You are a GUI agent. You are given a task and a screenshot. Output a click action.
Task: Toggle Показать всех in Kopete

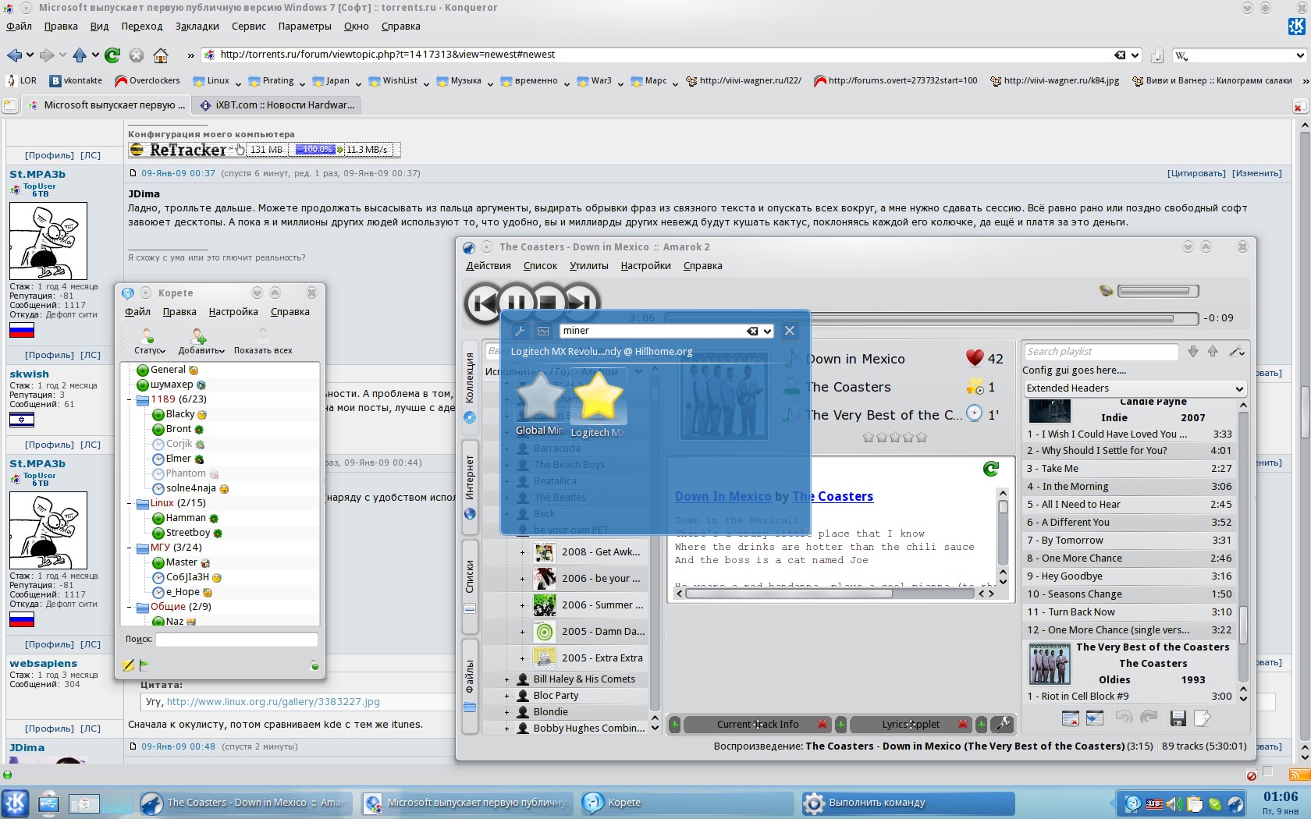pos(263,342)
